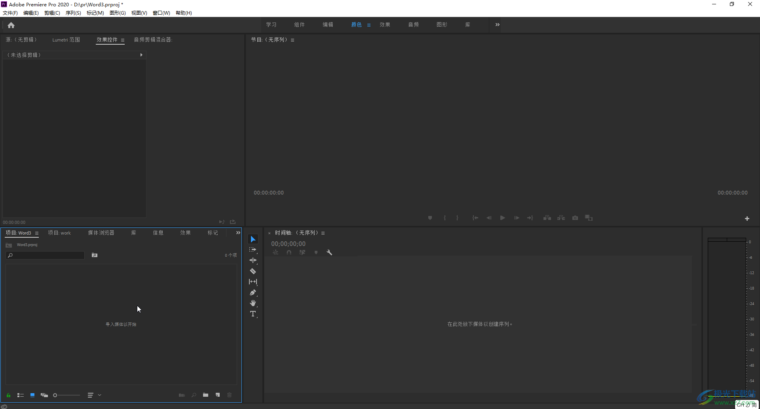The height and width of the screenshot is (409, 760).
Task: Add marker in timeline panel
Action: (316, 252)
